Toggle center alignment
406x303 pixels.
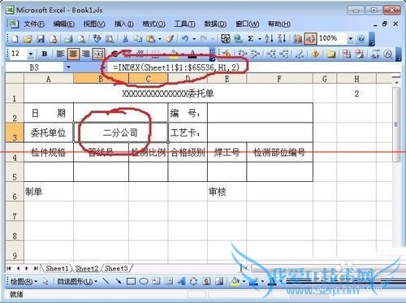pos(73,54)
